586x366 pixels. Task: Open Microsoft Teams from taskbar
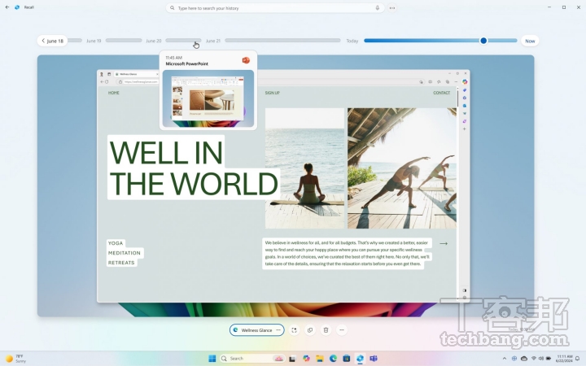click(374, 359)
